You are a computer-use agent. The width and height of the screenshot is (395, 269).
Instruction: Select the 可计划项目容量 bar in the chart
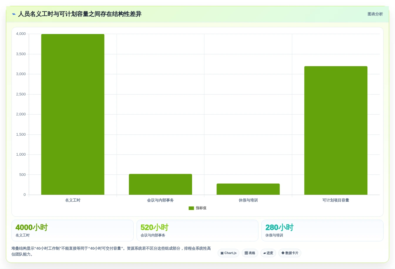[x=336, y=130]
